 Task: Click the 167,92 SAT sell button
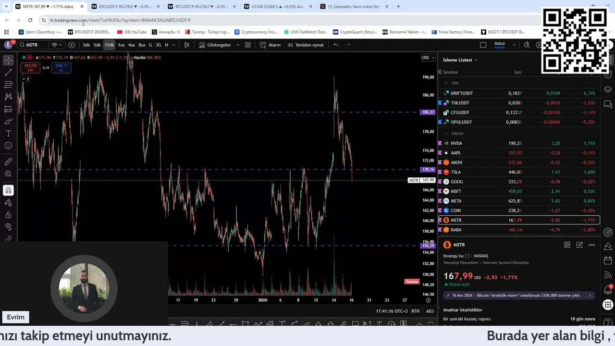[30, 68]
